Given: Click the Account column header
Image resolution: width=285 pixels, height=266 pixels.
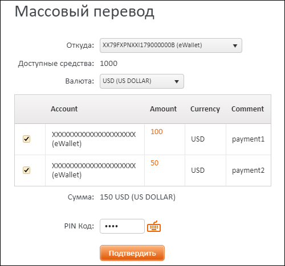Looking at the screenshot, I should click(64, 109).
